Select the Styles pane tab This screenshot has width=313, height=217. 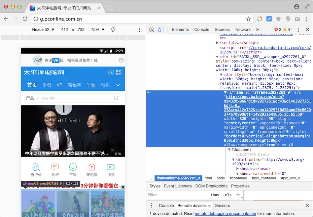coord(155,186)
